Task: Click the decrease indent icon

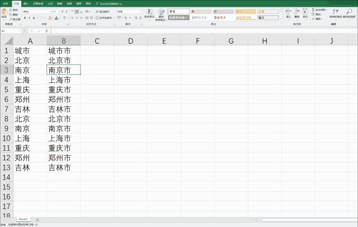Action: (x=87, y=18)
